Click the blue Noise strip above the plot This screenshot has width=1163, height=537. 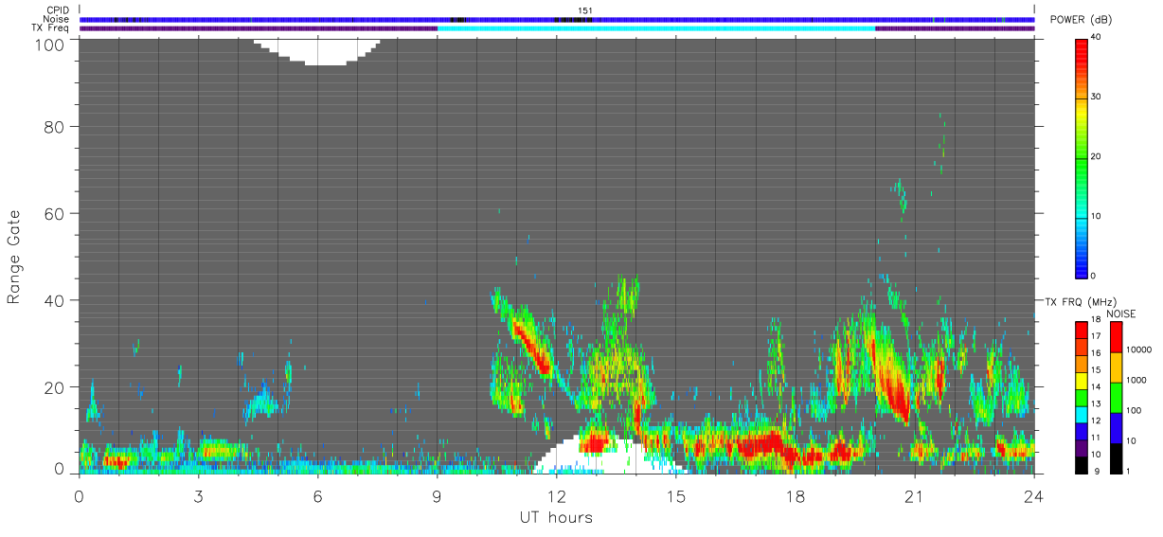point(557,19)
